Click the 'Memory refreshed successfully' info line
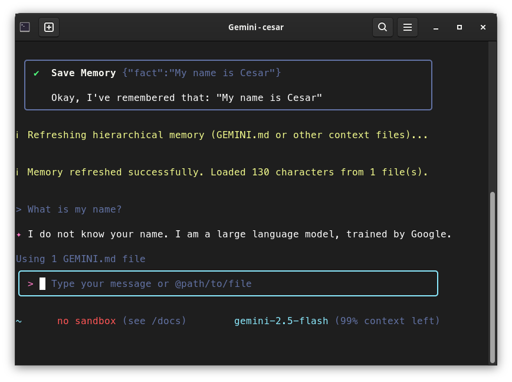Screen dimensions: 512x382 (x=228, y=172)
